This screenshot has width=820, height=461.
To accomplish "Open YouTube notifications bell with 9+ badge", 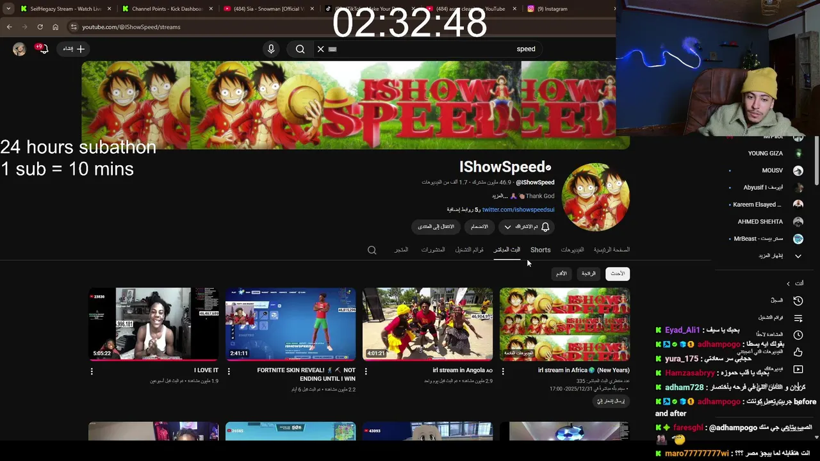I will tap(43, 49).
